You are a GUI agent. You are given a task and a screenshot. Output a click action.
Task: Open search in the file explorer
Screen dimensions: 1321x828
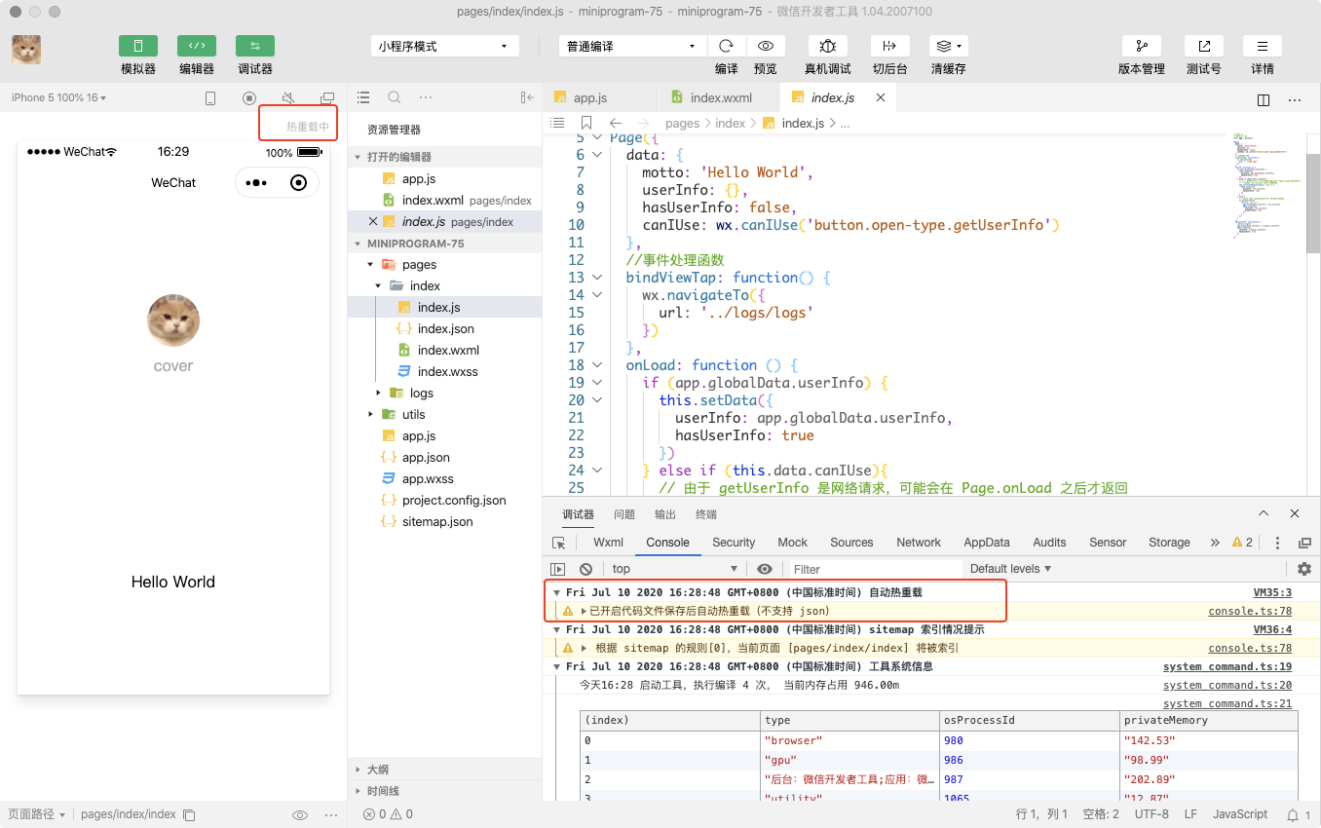point(395,97)
